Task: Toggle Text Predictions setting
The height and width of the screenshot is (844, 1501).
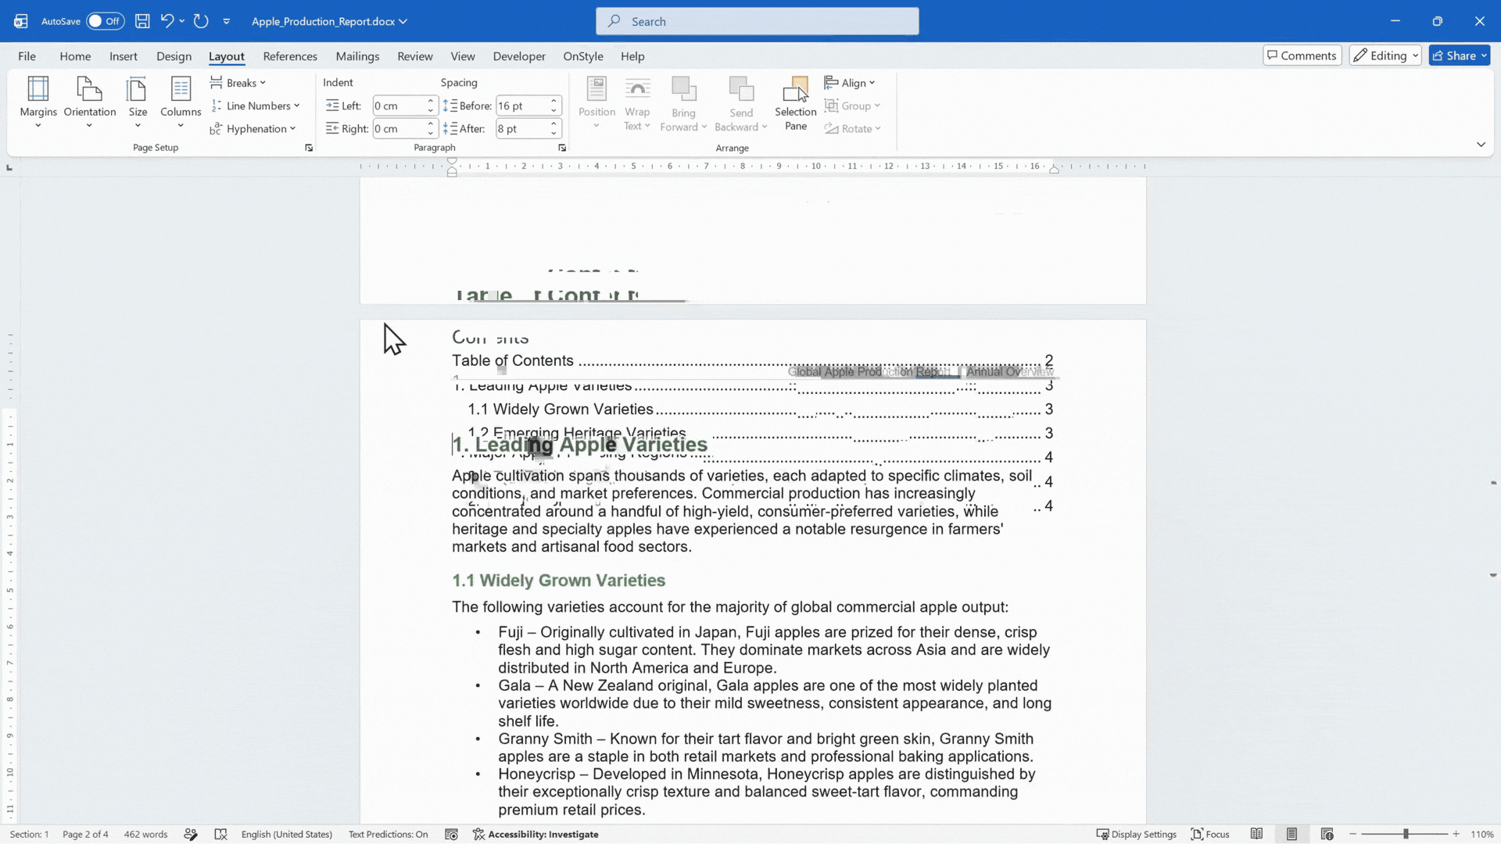Action: [388, 834]
